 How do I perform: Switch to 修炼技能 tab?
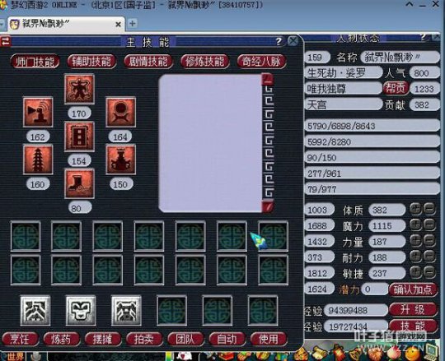tap(204, 62)
